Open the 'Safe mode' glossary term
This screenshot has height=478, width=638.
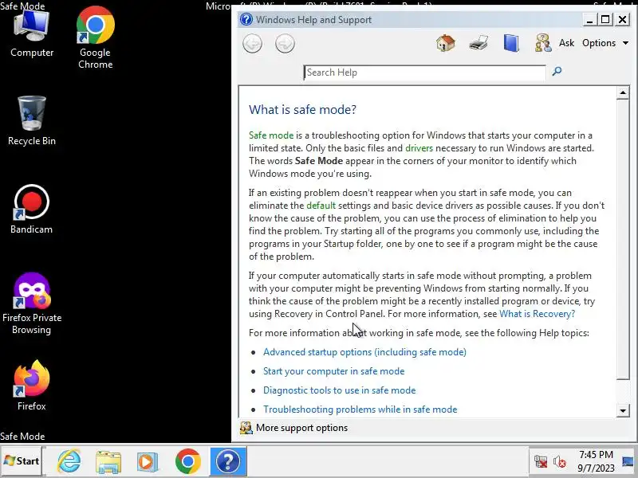pos(271,135)
